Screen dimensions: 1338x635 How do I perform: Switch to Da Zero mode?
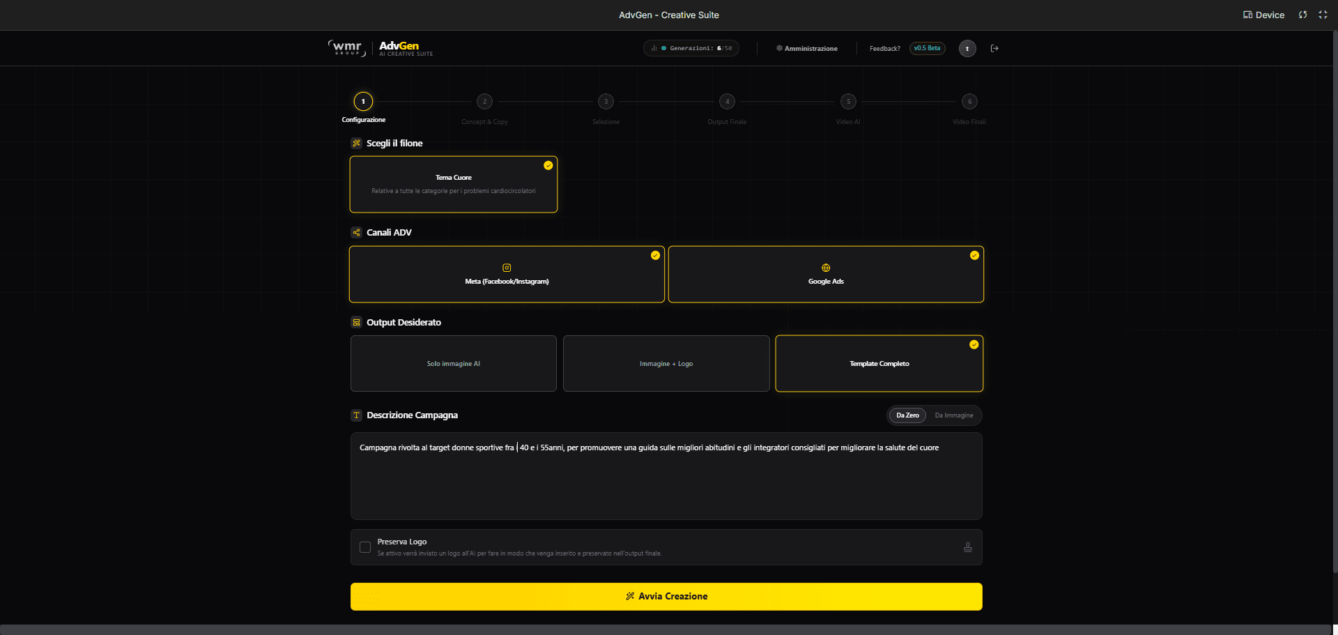point(907,415)
